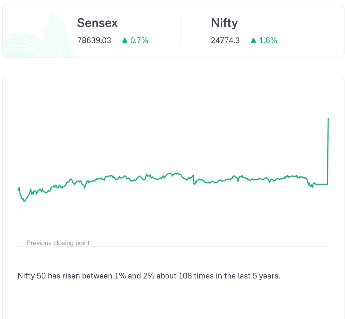Select the Nifty value 24774.3
This screenshot has height=319, width=345.
225,41
